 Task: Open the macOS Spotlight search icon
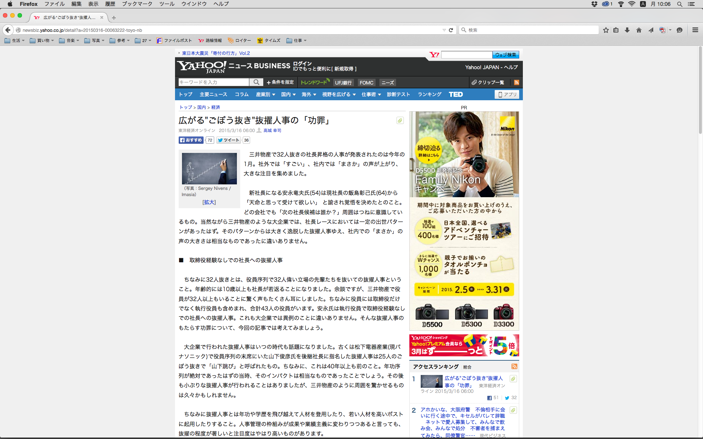pos(680,4)
